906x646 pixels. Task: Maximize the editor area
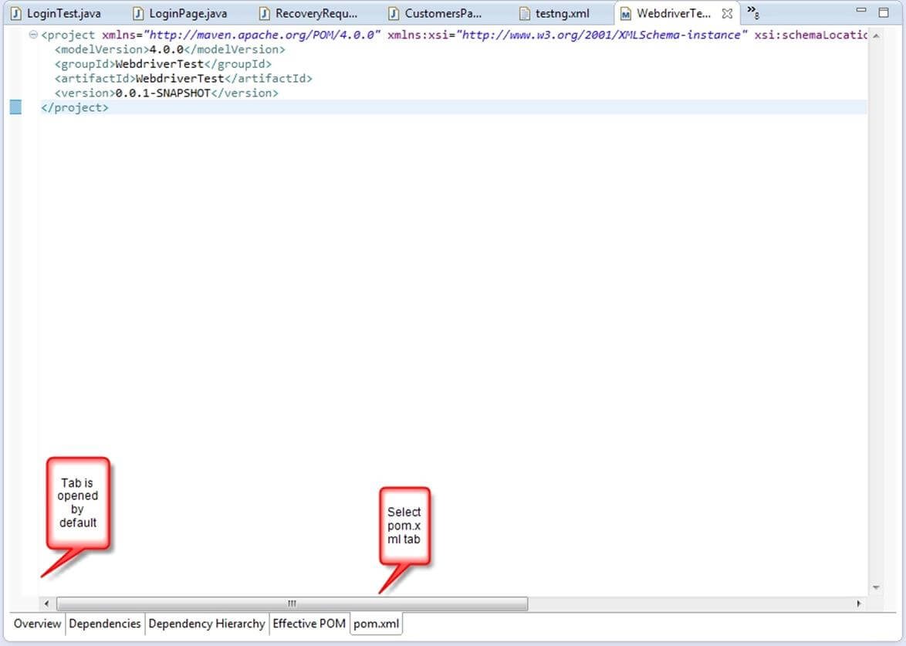(x=884, y=12)
